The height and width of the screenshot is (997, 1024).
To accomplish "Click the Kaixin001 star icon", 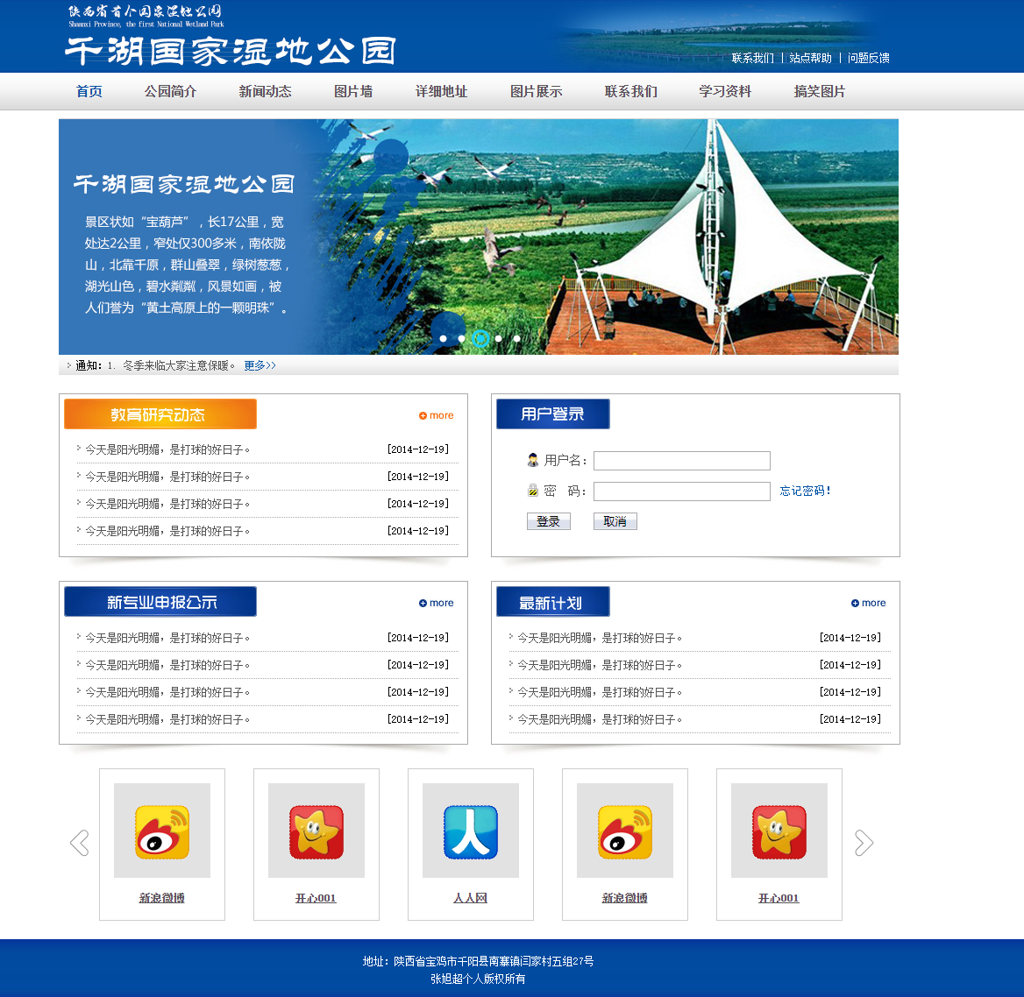I will click(316, 830).
